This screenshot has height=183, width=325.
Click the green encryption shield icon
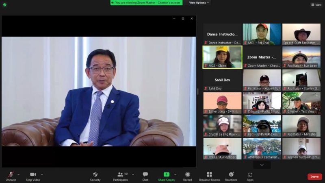click(5, 5)
